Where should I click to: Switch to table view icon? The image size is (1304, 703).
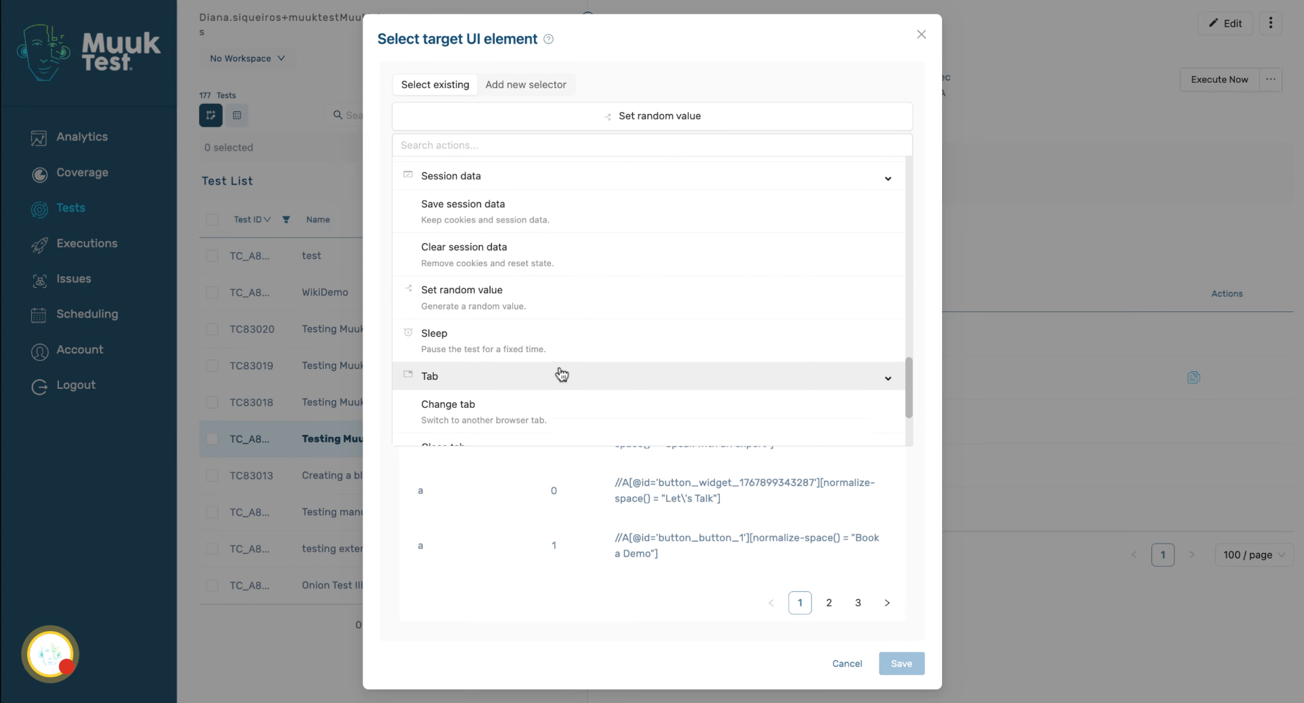pos(237,115)
